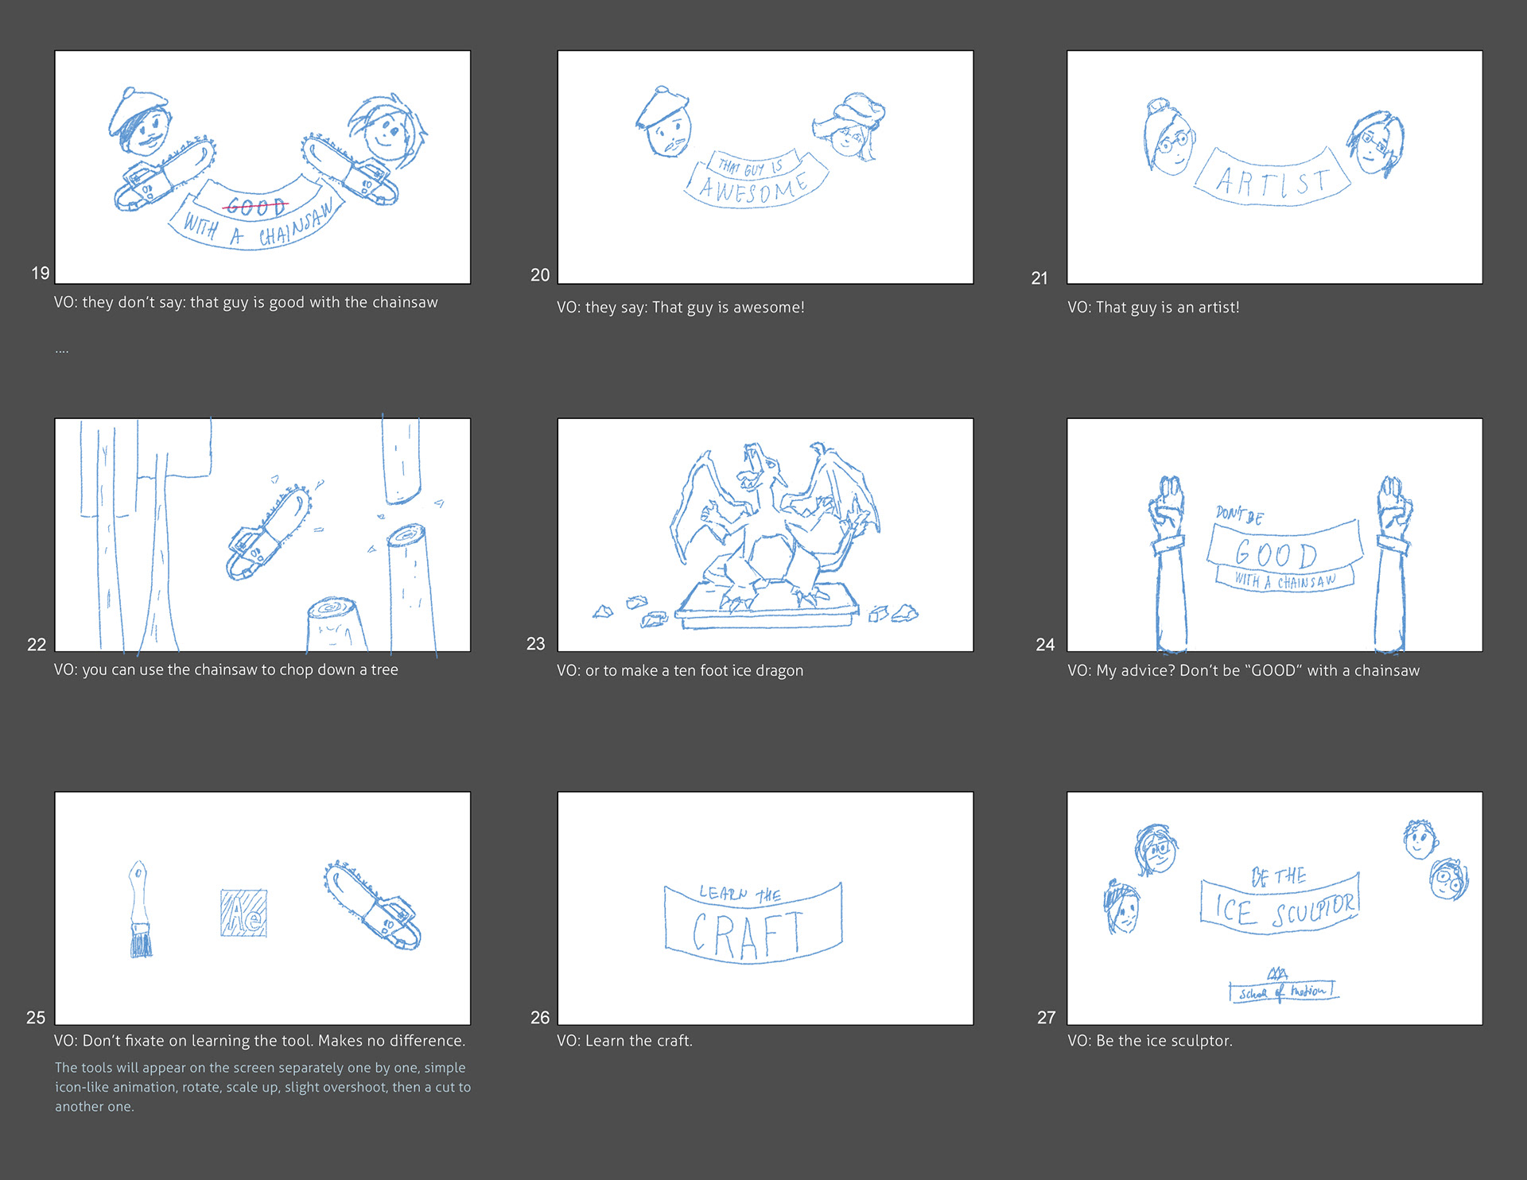Click caption 'VO: Be the ice sculptor.'
The height and width of the screenshot is (1180, 1527).
pos(1149,1040)
